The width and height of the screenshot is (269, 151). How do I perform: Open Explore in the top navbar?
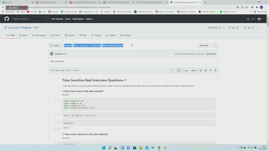point(89,19)
